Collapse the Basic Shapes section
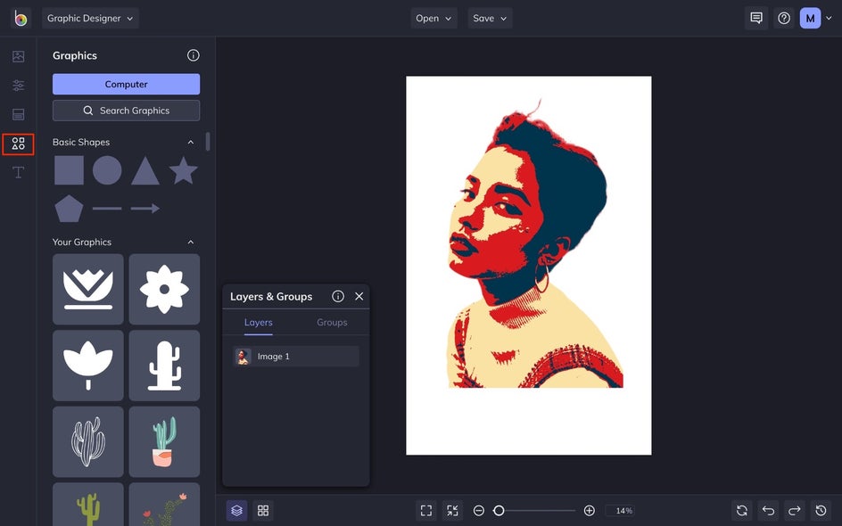 (191, 143)
